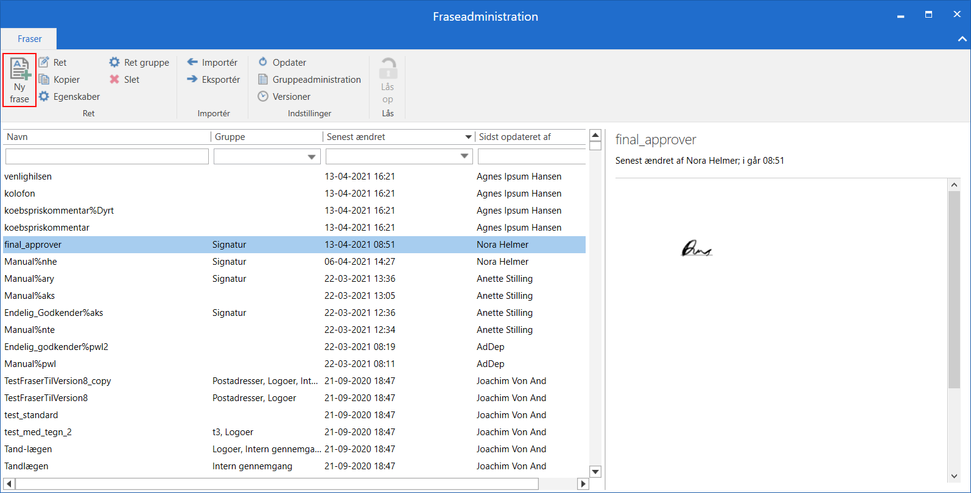Select the test_med_tegn_2 row
Viewport: 971px width, 493px height.
(x=294, y=432)
